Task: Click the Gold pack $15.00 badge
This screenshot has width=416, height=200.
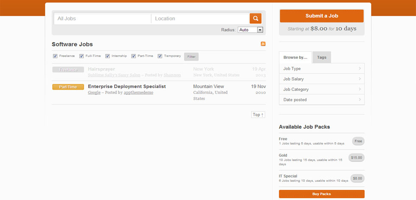Action: tap(356, 158)
